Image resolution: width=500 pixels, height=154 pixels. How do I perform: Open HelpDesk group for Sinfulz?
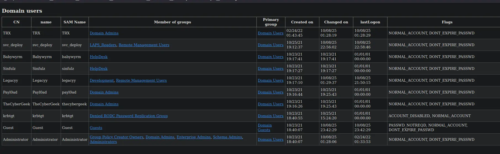pos(98,68)
